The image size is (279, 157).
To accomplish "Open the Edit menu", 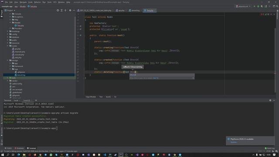I will (11, 2).
